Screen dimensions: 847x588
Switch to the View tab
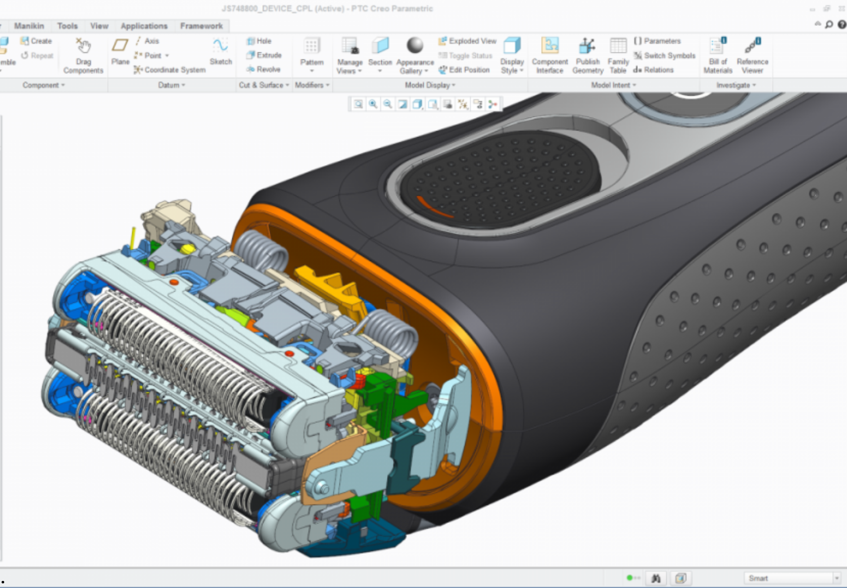tap(99, 26)
